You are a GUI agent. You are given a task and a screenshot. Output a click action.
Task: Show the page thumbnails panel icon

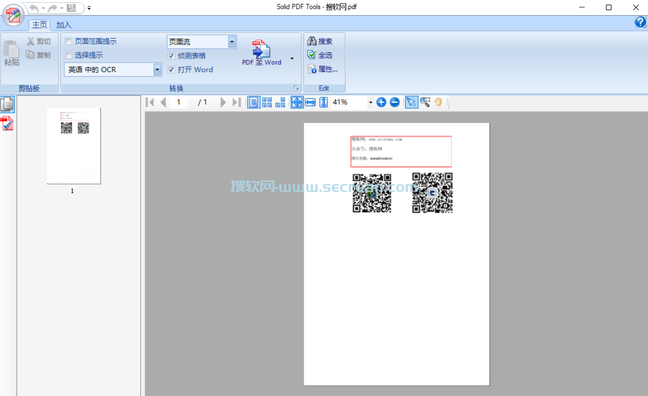[7, 105]
